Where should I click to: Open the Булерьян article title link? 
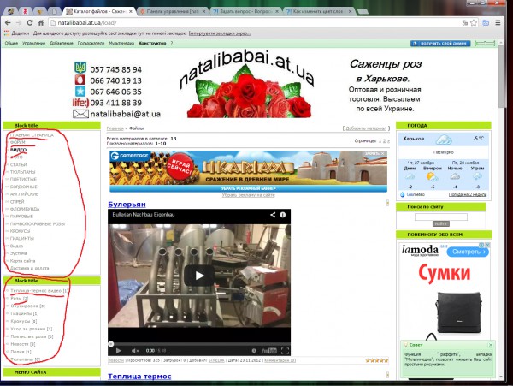[127, 204]
